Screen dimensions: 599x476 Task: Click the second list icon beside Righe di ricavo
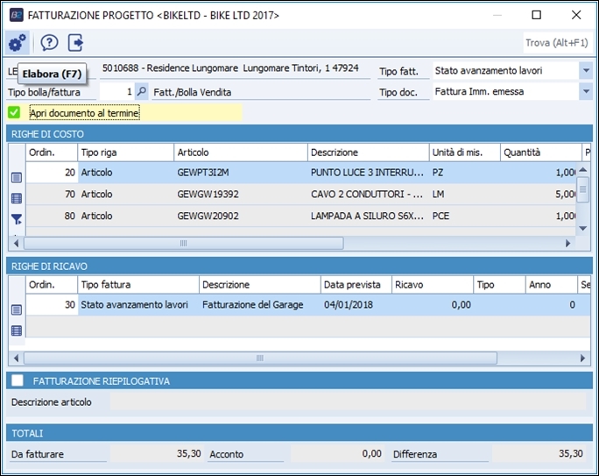(17, 330)
